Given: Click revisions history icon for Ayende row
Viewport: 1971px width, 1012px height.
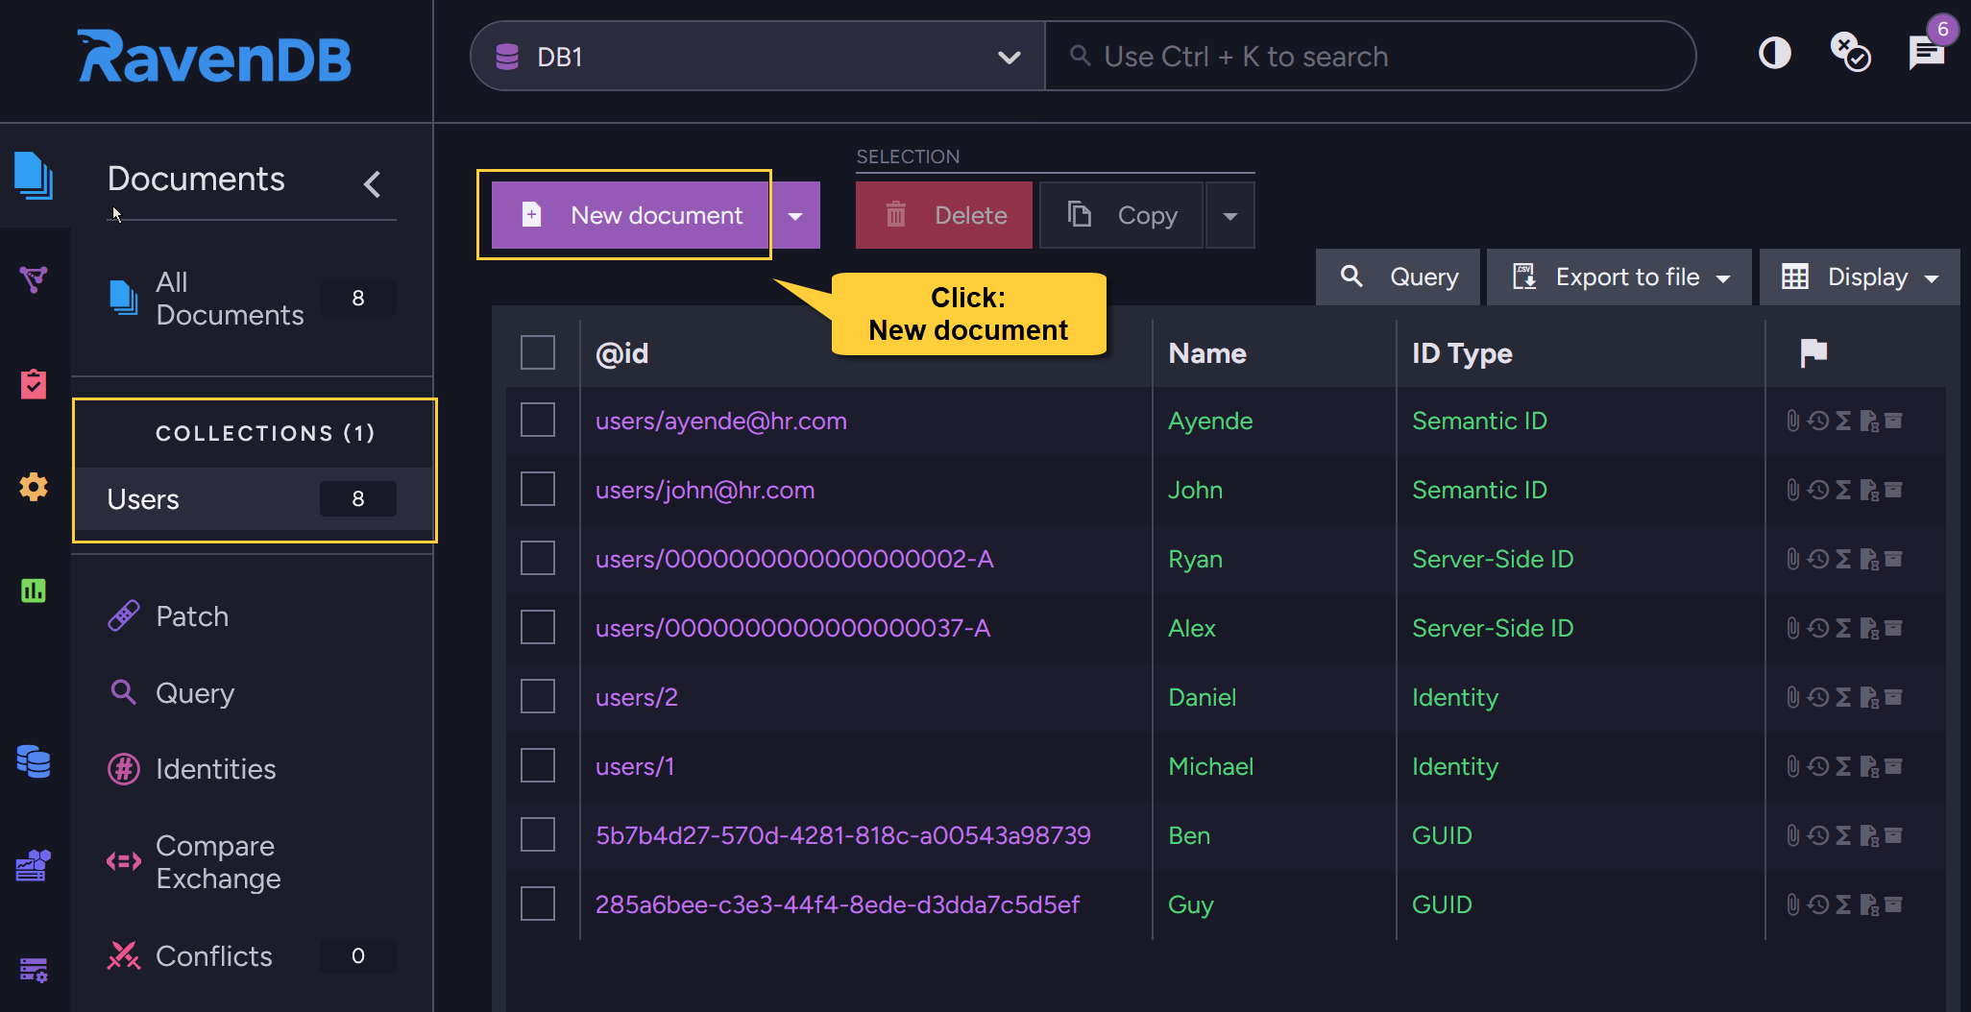Looking at the screenshot, I should tap(1817, 421).
